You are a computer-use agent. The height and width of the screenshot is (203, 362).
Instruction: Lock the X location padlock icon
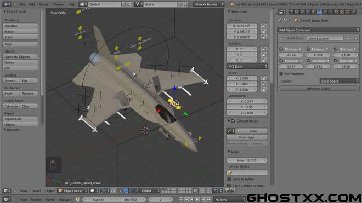[264, 26]
